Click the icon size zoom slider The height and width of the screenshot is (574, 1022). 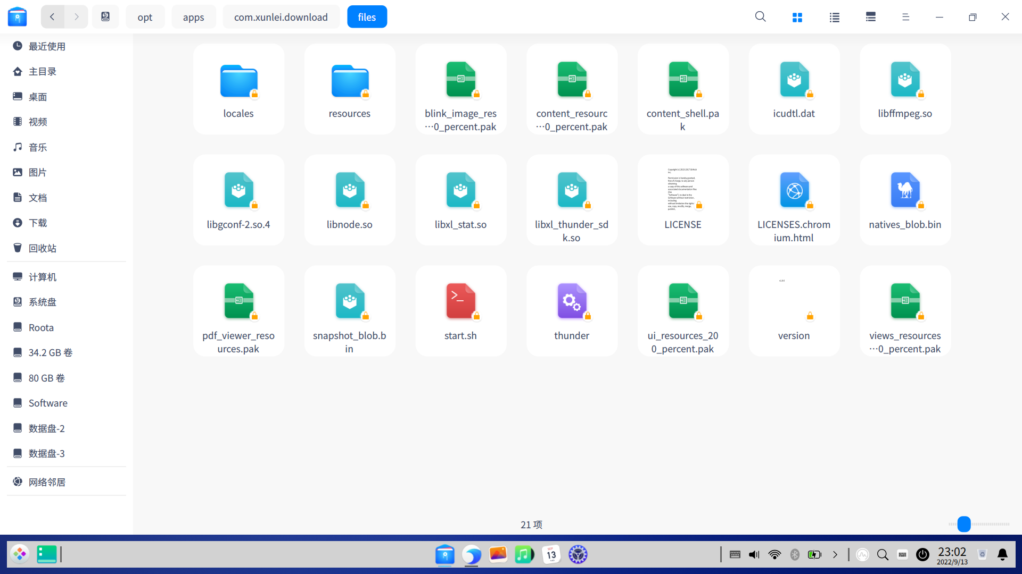964,524
